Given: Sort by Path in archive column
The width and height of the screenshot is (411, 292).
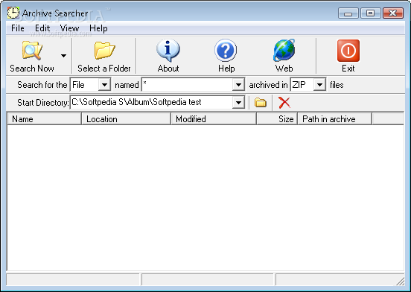Looking at the screenshot, I should [x=335, y=119].
